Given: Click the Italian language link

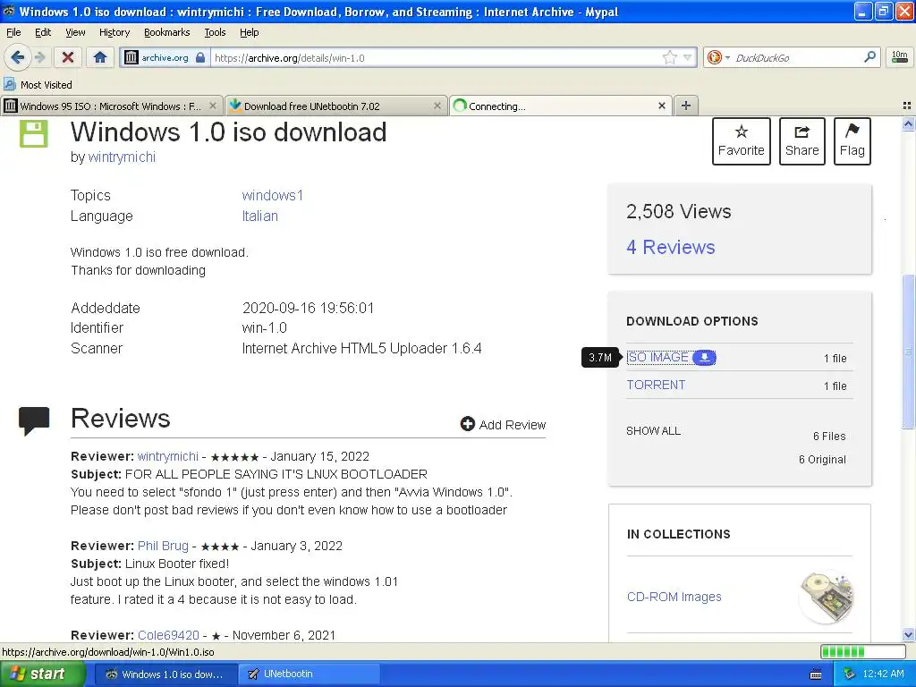Looking at the screenshot, I should [260, 216].
